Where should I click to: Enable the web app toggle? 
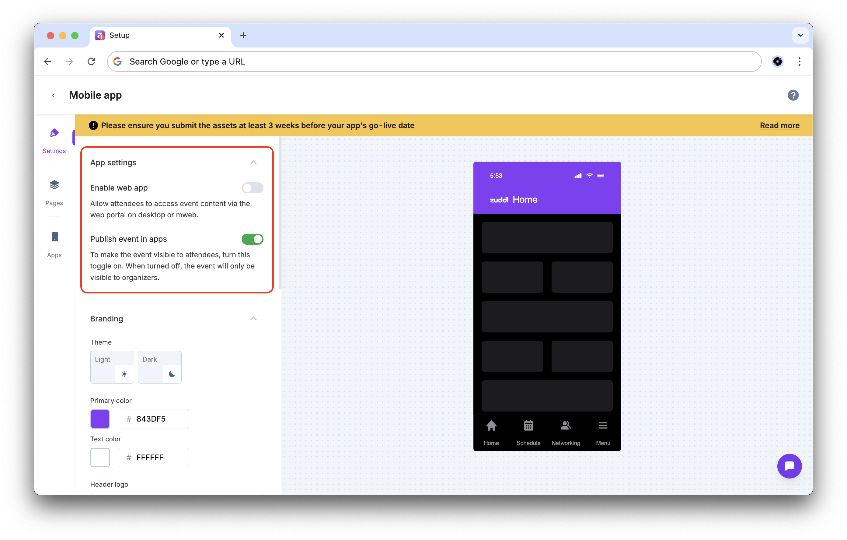pyautogui.click(x=252, y=188)
